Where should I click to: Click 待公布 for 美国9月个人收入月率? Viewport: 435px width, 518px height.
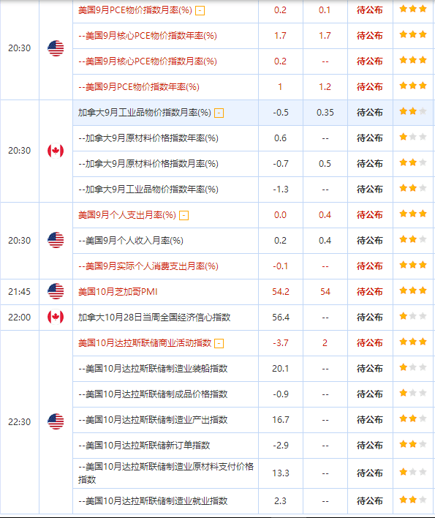tap(370, 241)
